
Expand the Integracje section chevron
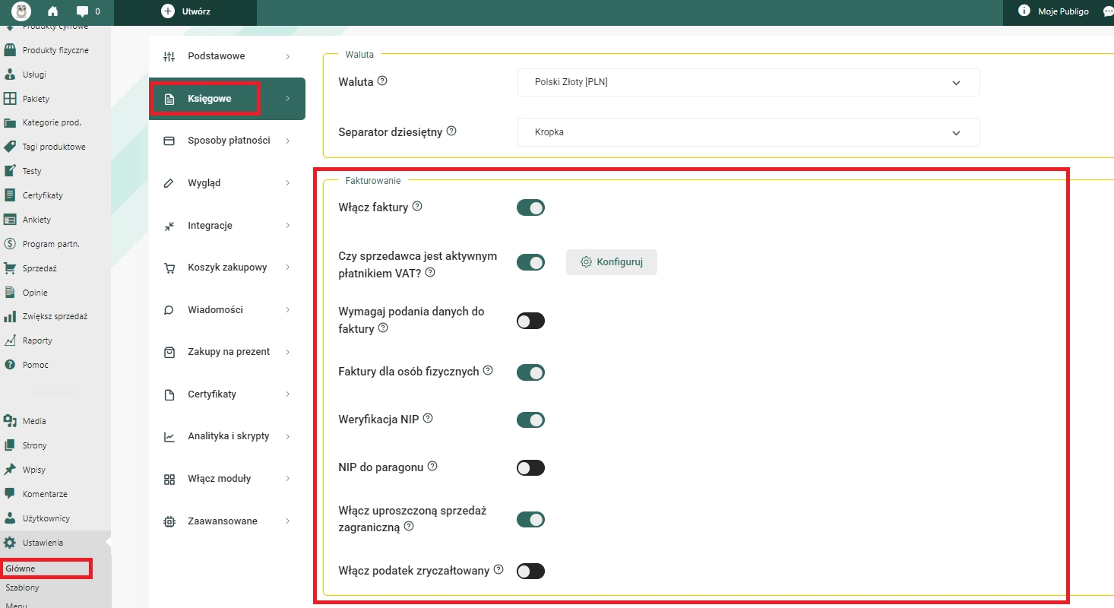[288, 226]
